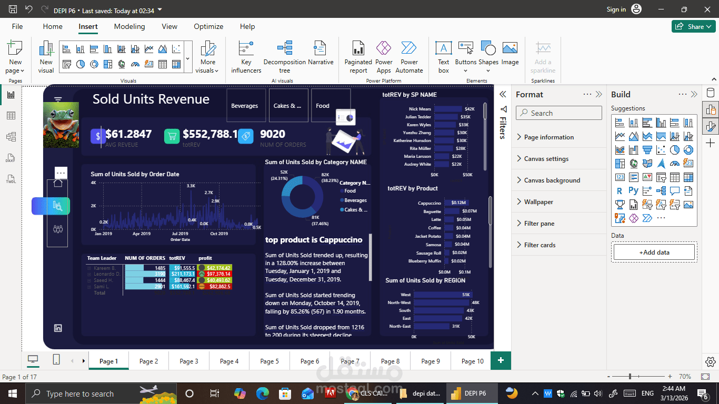Insert a Power Automate visual

(x=409, y=57)
